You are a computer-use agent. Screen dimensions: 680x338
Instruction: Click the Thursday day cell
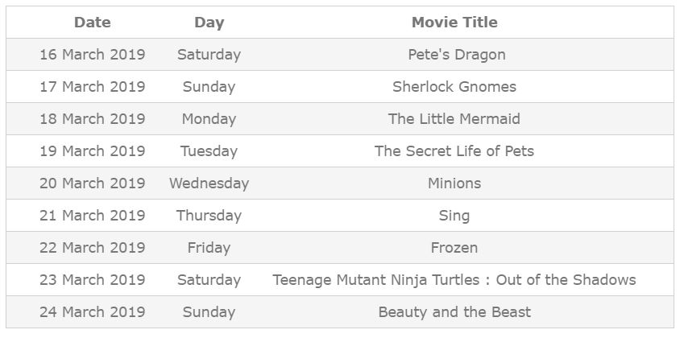click(209, 216)
